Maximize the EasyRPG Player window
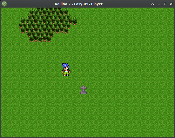Viewport: 175px width, 138px height. click(165, 4)
